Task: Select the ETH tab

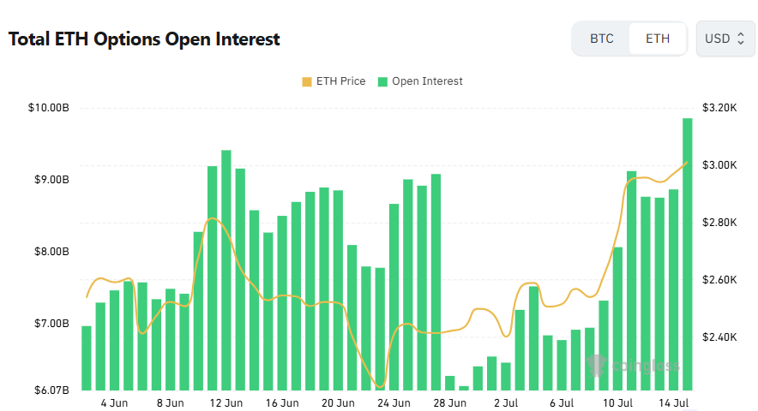Action: [x=658, y=39]
